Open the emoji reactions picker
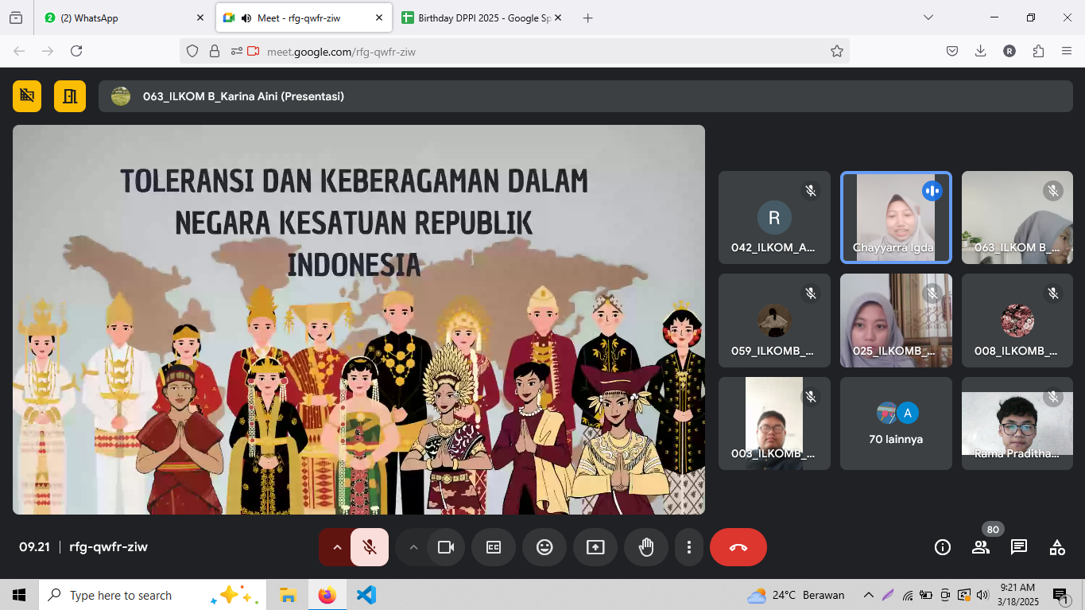 pos(544,547)
